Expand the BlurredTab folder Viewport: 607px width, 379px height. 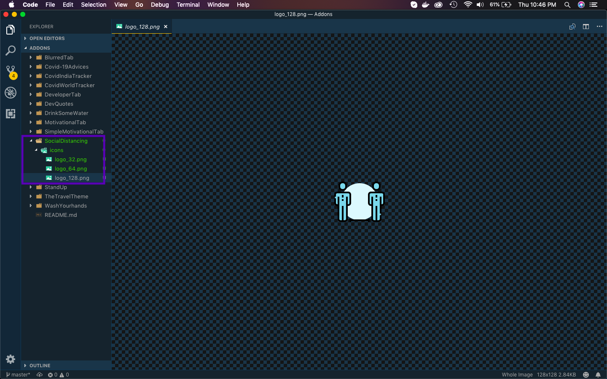pyautogui.click(x=66, y=58)
